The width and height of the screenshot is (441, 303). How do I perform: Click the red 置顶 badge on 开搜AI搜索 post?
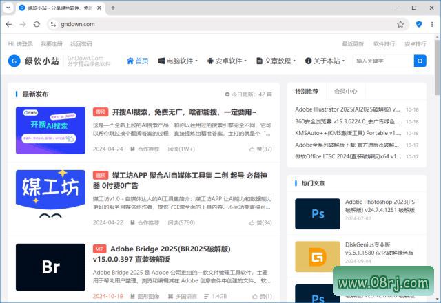[101, 112]
